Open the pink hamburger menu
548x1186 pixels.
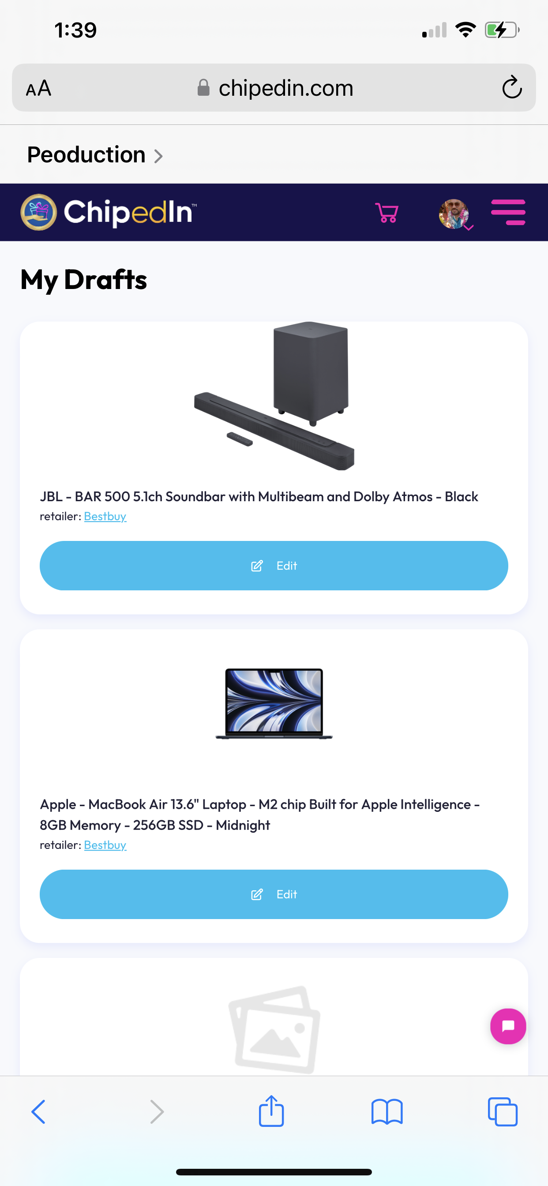pos(508,212)
